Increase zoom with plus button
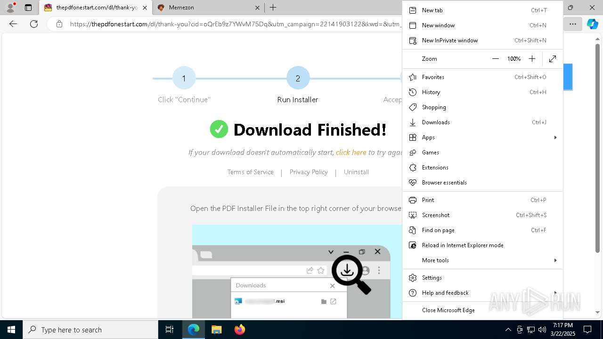 (532, 59)
